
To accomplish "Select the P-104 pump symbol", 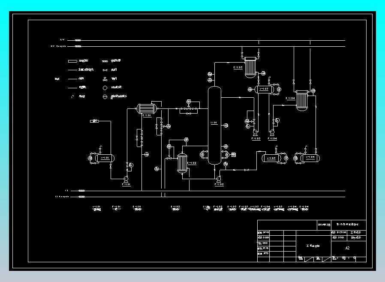I will coord(272,133).
